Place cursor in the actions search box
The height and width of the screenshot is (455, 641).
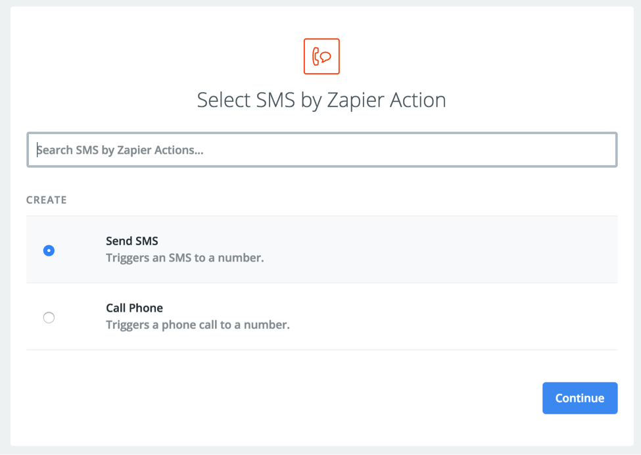click(321, 150)
